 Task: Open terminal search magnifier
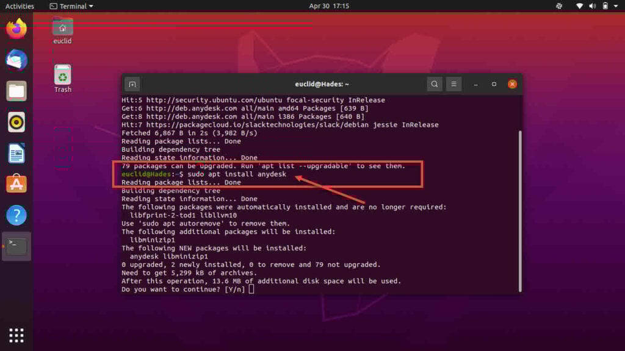[435, 84]
